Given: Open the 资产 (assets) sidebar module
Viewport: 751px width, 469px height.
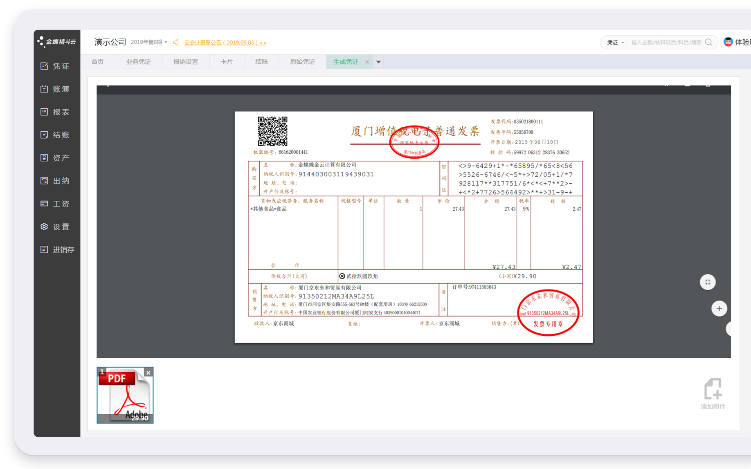Looking at the screenshot, I should pos(56,157).
